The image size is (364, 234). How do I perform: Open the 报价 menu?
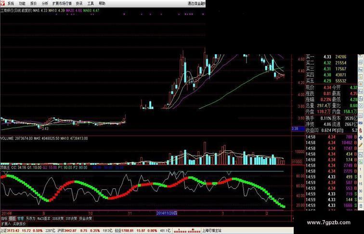click(33, 3)
